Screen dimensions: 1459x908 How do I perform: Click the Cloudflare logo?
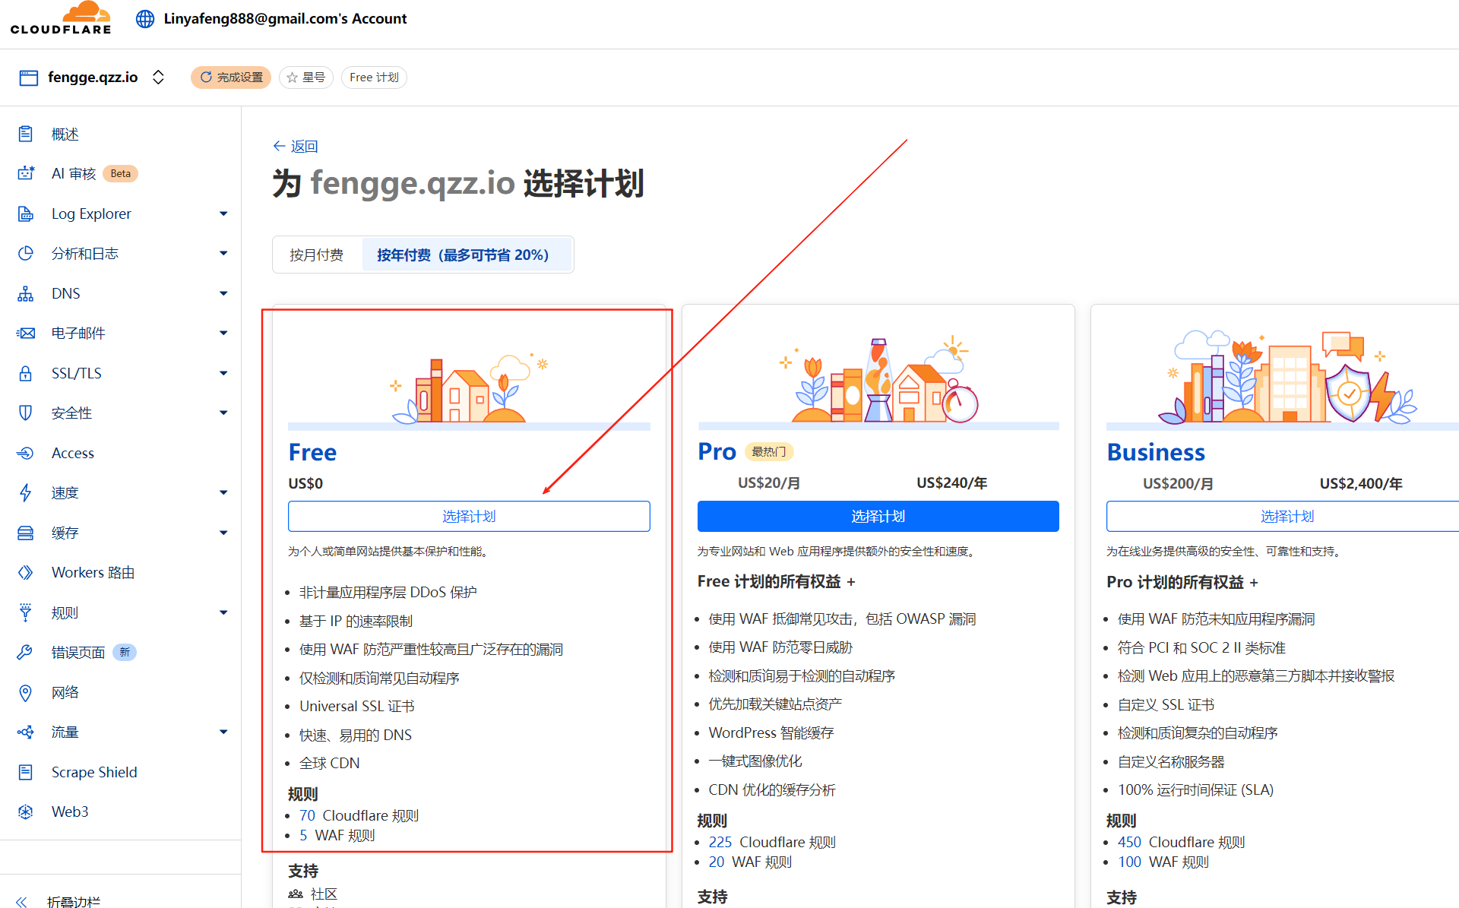click(61, 18)
